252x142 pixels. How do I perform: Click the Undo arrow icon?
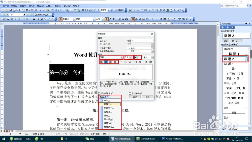56,10
